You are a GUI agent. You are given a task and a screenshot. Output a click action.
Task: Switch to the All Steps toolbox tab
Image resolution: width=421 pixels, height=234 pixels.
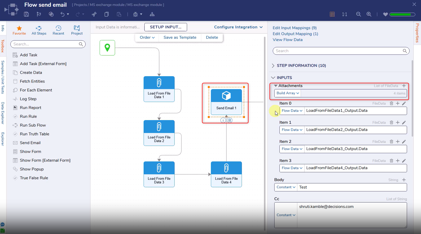39,30
